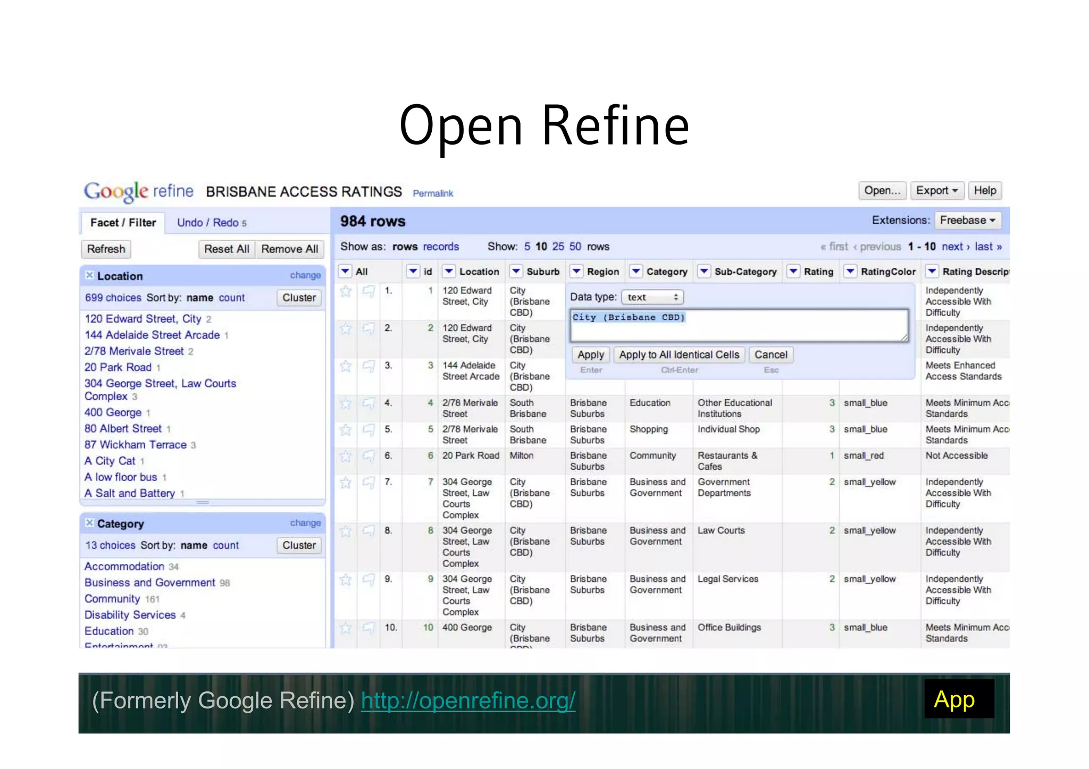This screenshot has height=769, width=1089.
Task: Switch to the Facet / Filter tab
Action: click(123, 223)
